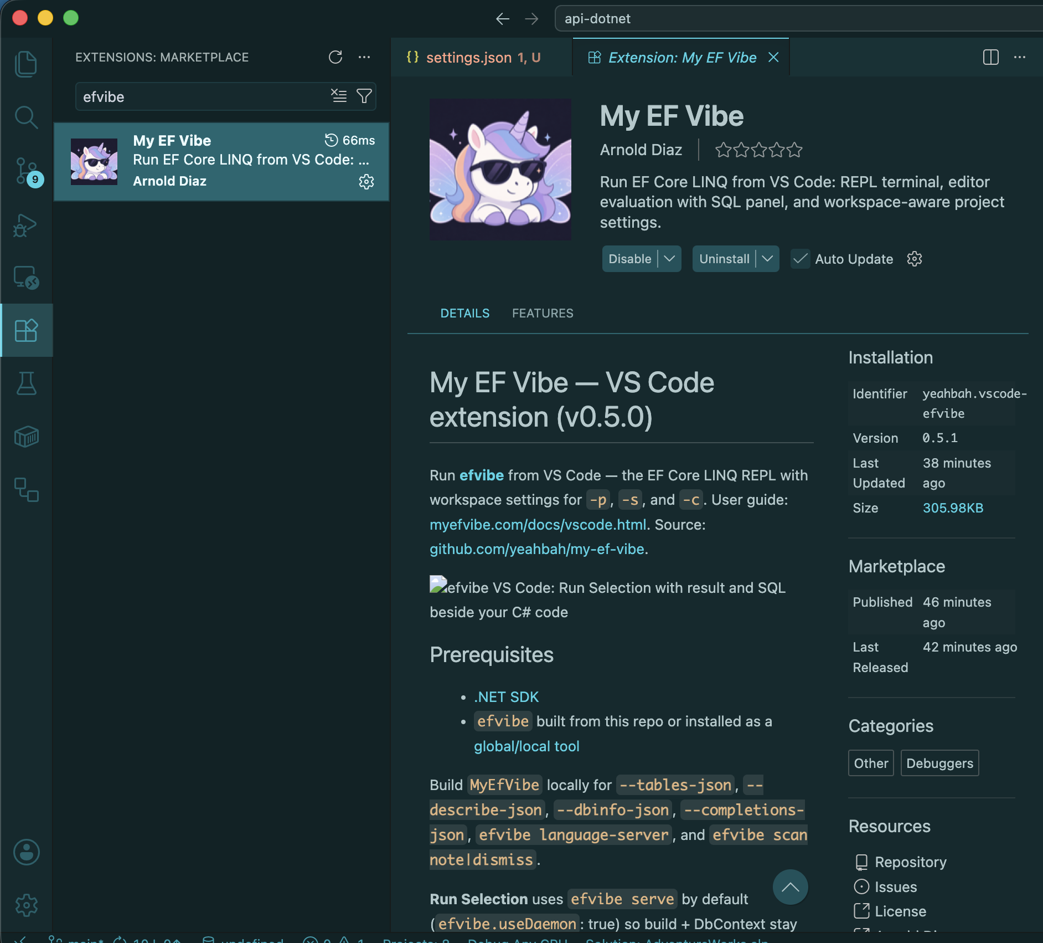Click the 66ms activation time indicator
The width and height of the screenshot is (1043, 943).
click(350, 140)
